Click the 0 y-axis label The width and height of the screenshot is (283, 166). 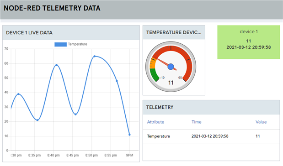(x=7, y=150)
